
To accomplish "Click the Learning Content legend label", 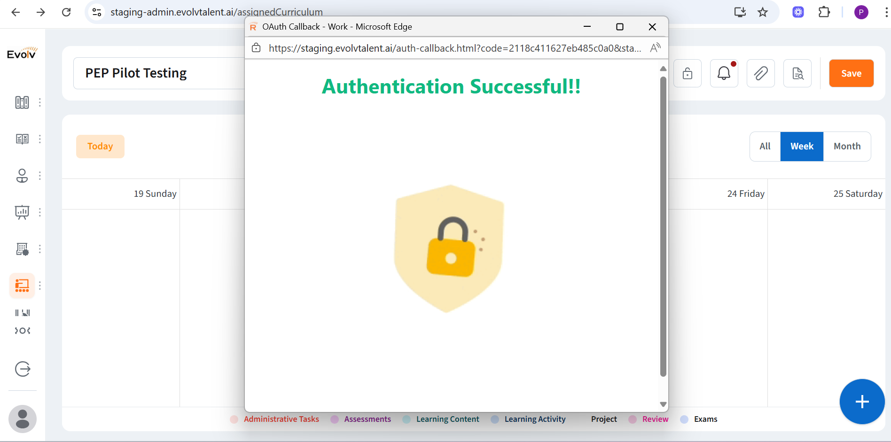I will click(448, 419).
